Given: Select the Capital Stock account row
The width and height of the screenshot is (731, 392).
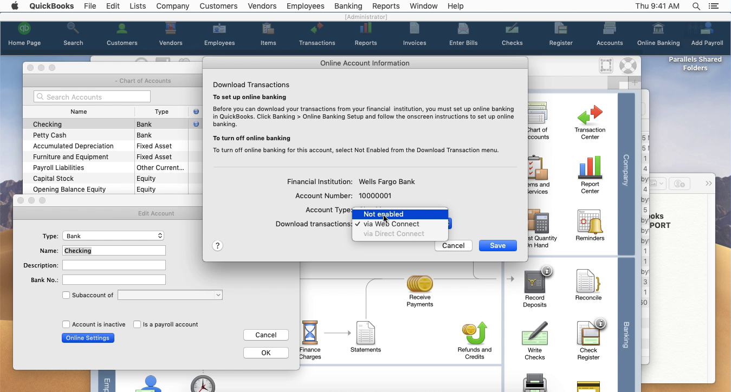Looking at the screenshot, I should click(112, 179).
